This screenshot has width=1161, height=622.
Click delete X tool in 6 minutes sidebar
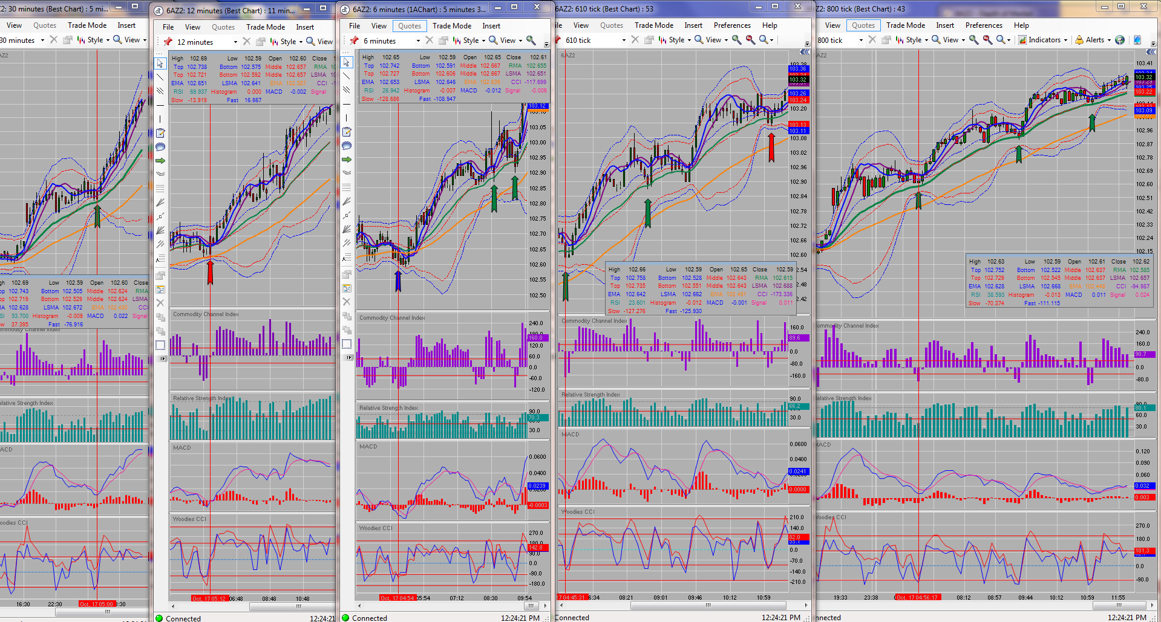coord(347,302)
